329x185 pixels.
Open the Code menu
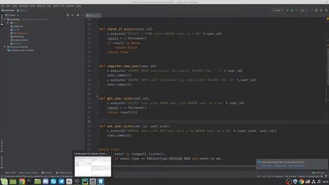click(x=32, y=6)
